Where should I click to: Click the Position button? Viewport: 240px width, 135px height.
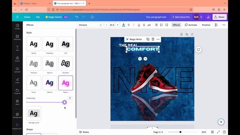[206, 25]
